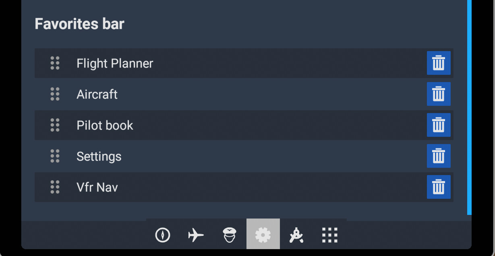Click the trash icon beside Pilot book
Image resolution: width=495 pixels, height=256 pixels.
pos(439,125)
